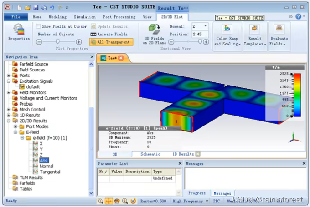Switch to the Home ribbon tab
This screenshot has width=310, height=207.
pyautogui.click(x=37, y=17)
